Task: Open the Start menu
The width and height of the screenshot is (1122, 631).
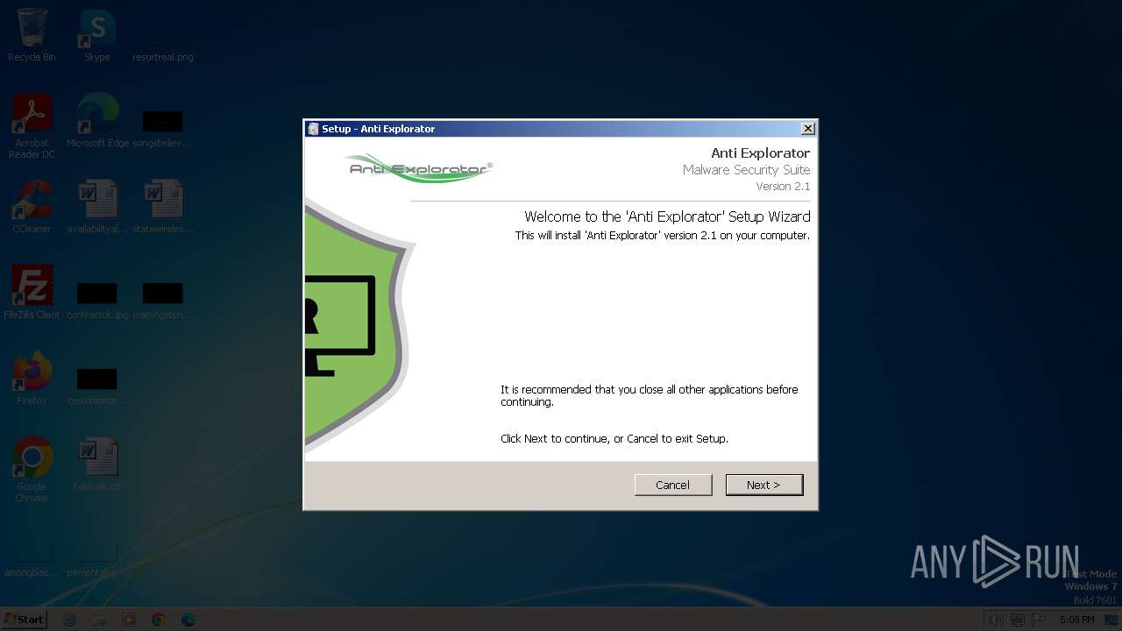Action: click(24, 619)
